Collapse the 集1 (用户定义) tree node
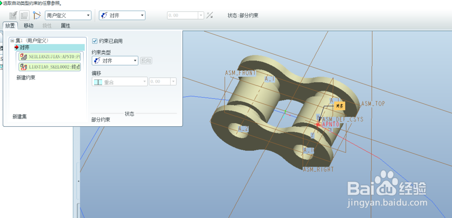Screen dimensions: 452x218 tap(12, 41)
